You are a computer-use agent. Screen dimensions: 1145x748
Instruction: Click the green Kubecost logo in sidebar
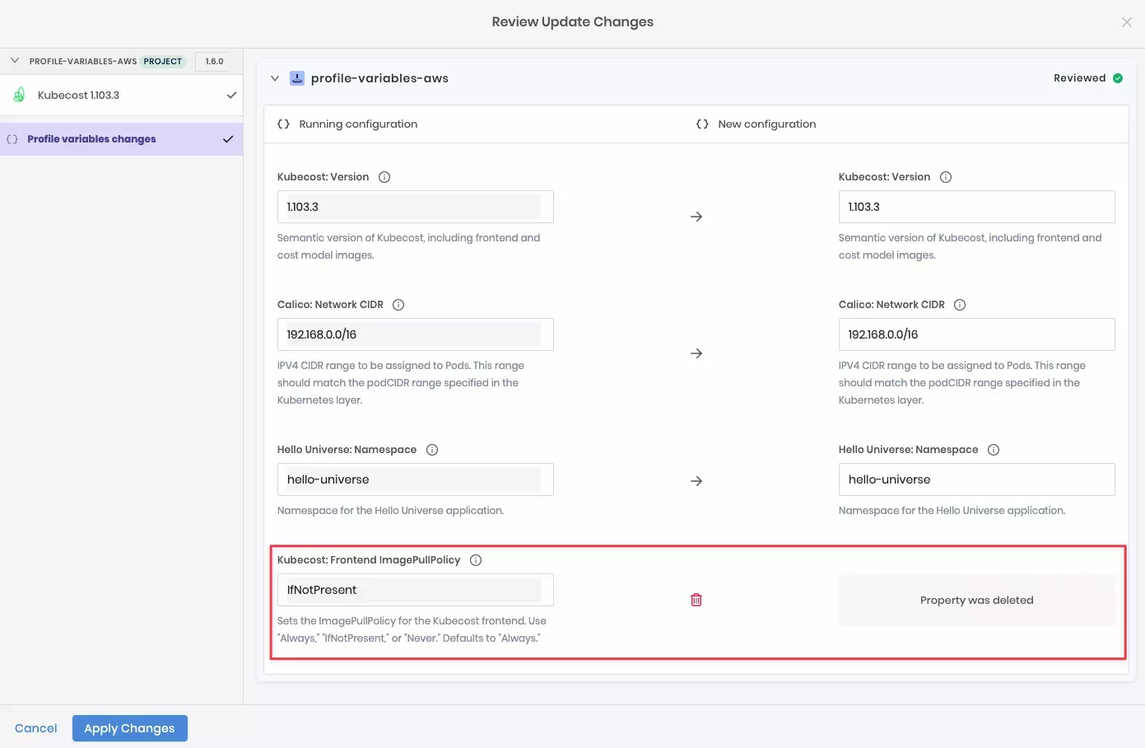18,95
